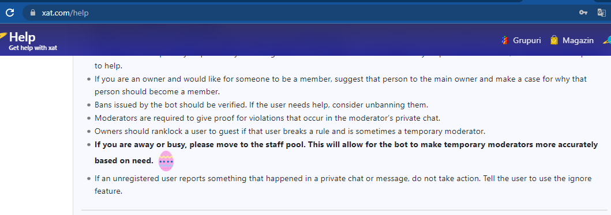Click the yellow shopping bag icon
The height and width of the screenshot is (215, 611).
554,40
